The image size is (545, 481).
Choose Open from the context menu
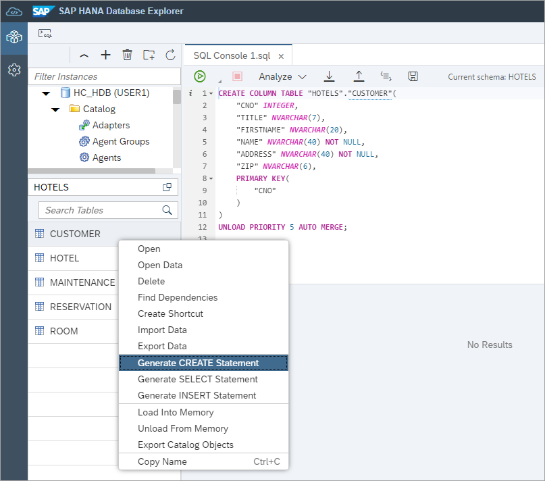[x=203, y=249]
